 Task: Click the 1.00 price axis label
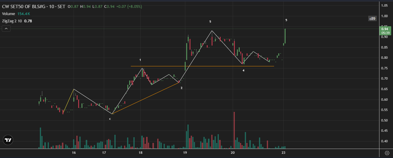[385, 16]
